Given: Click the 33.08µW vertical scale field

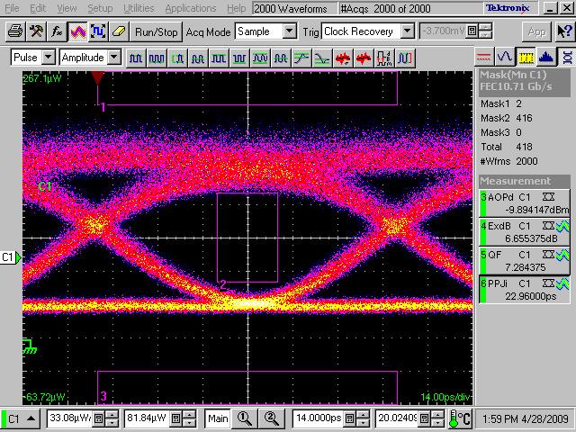Looking at the screenshot, I should pyautogui.click(x=70, y=418).
